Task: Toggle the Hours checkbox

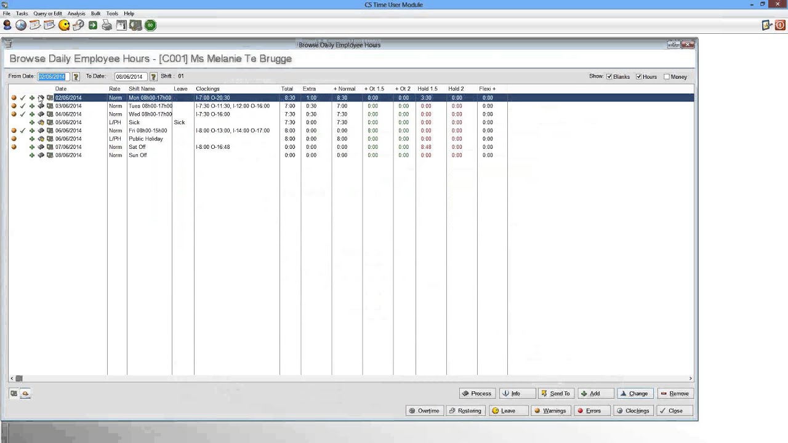Action: (x=639, y=77)
